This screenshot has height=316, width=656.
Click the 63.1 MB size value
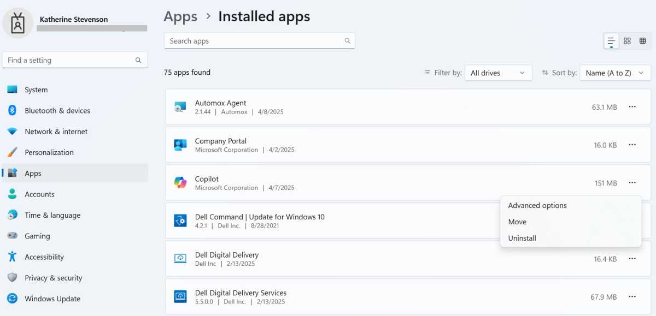pyautogui.click(x=605, y=108)
